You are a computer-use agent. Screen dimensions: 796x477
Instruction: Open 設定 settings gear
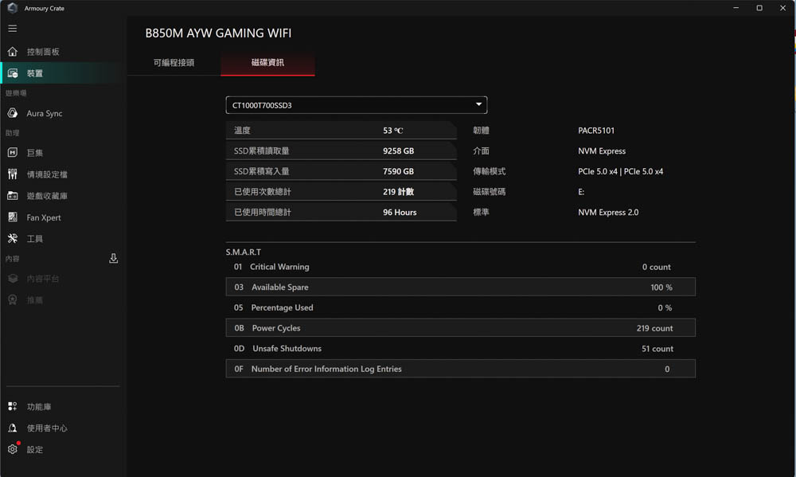click(x=13, y=450)
